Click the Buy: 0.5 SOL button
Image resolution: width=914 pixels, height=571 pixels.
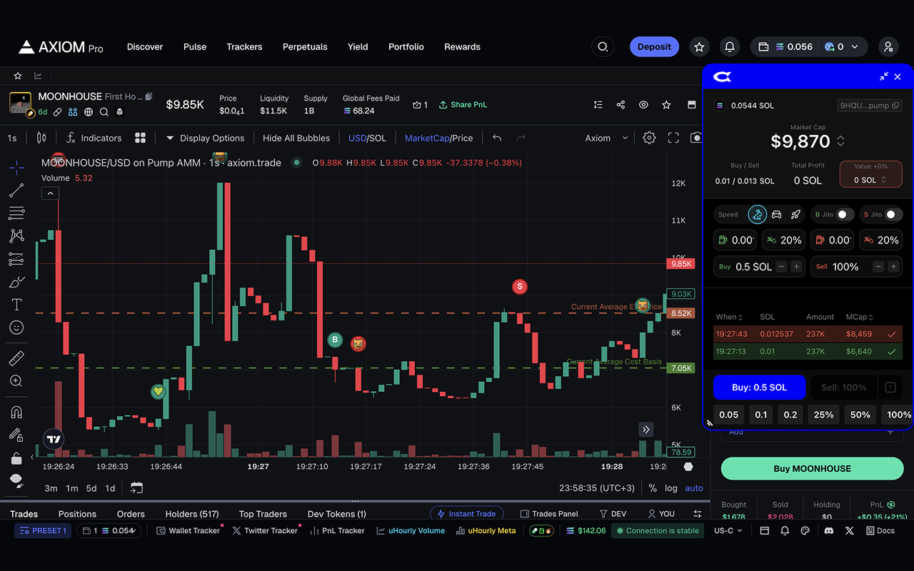click(759, 388)
